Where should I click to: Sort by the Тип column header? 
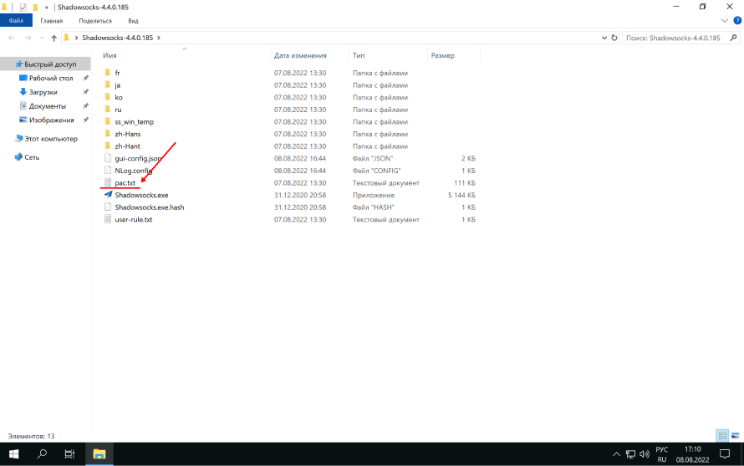[x=359, y=55]
